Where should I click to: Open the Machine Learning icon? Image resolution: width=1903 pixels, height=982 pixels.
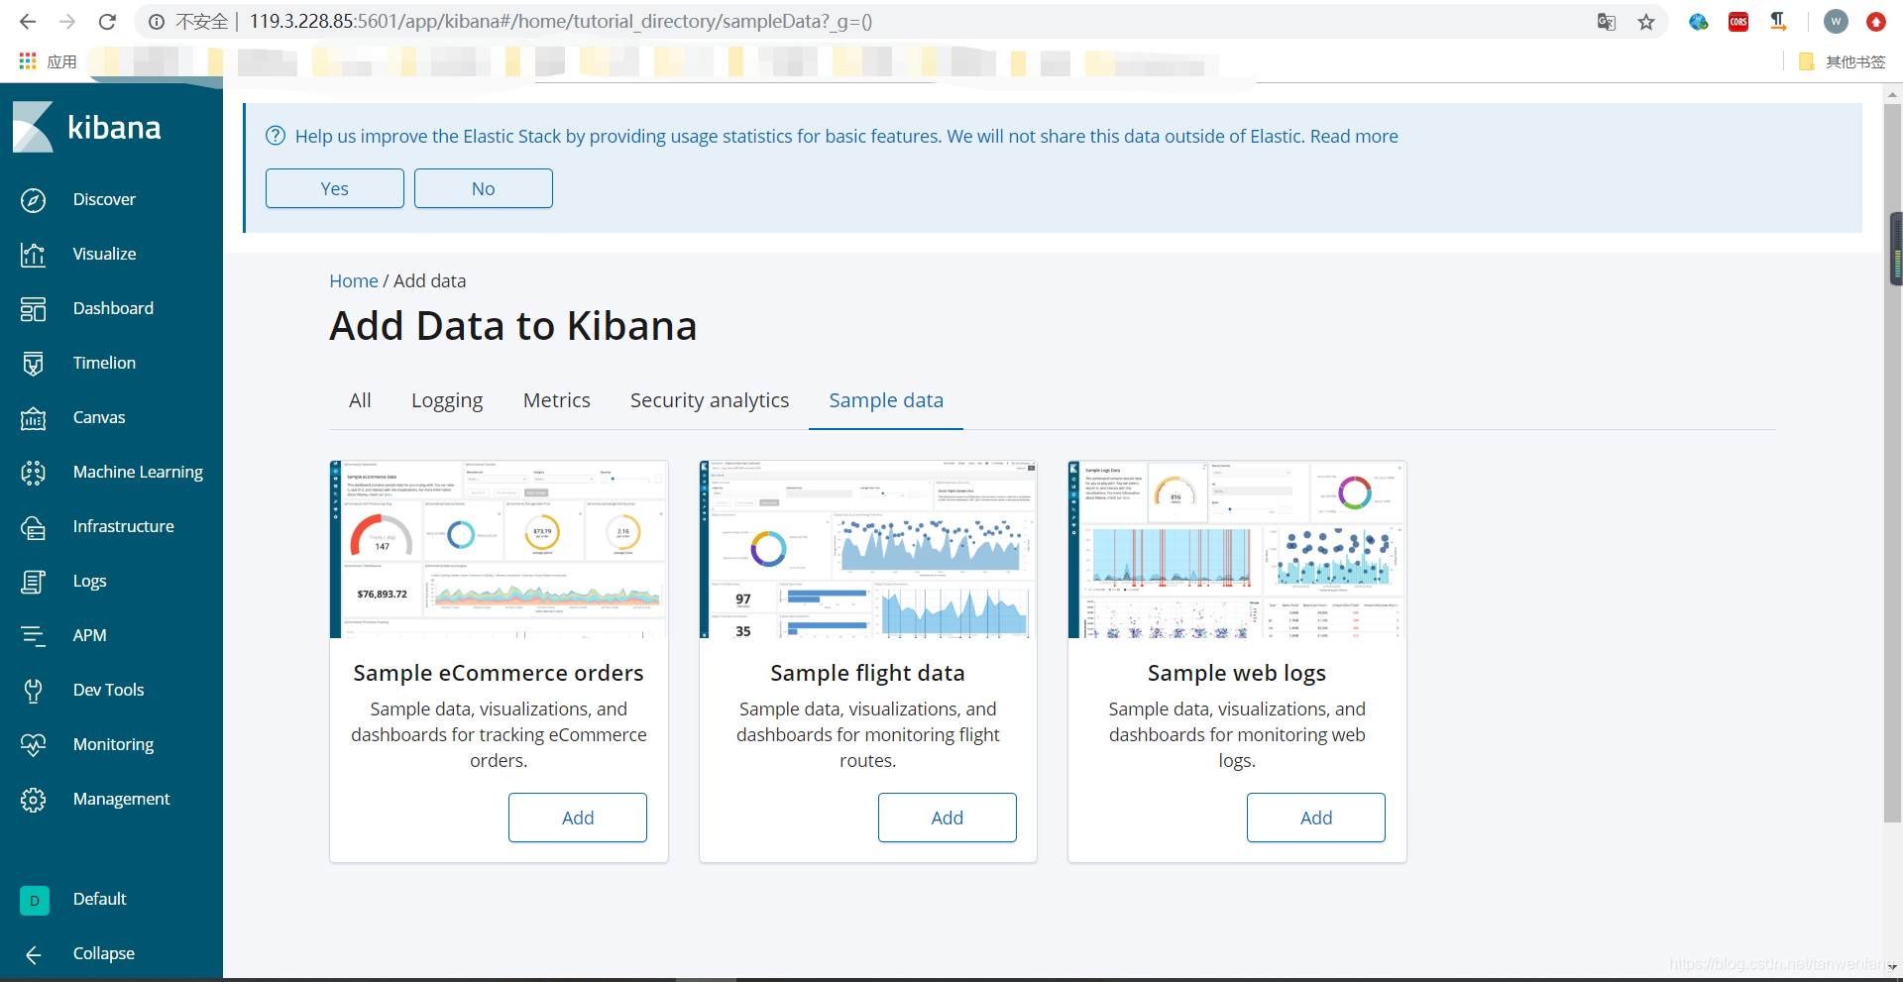tap(33, 473)
